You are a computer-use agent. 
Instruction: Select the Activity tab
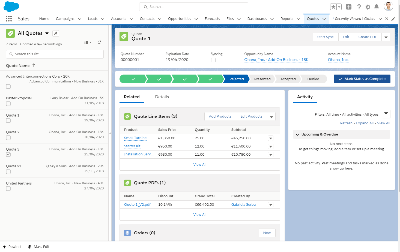pyautogui.click(x=305, y=97)
